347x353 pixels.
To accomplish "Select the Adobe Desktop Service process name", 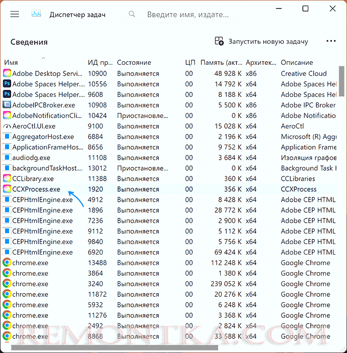I will pyautogui.click(x=47, y=73).
